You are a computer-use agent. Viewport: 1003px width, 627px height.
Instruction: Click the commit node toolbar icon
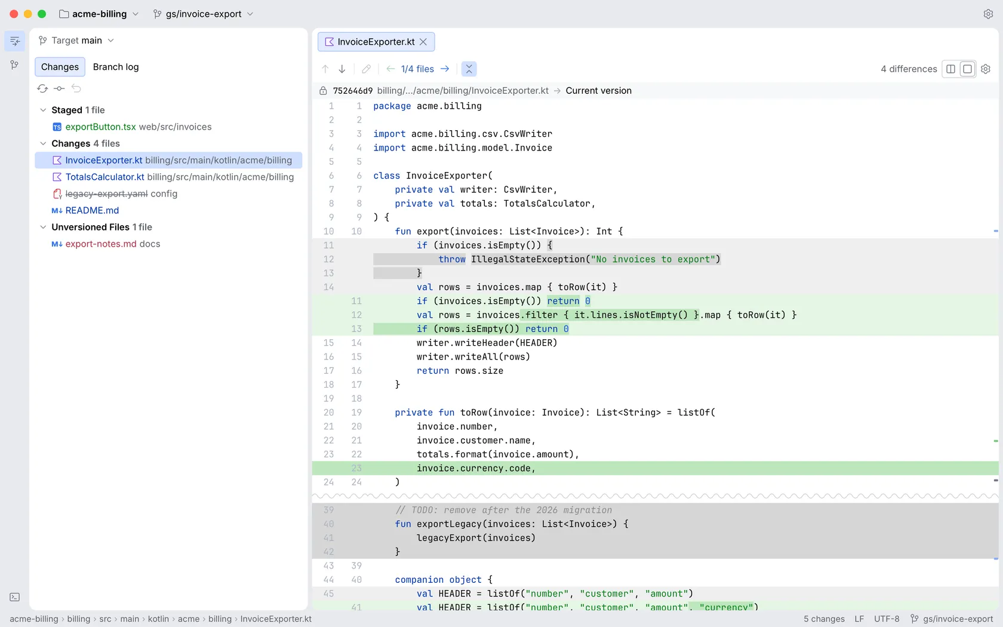coord(59,88)
